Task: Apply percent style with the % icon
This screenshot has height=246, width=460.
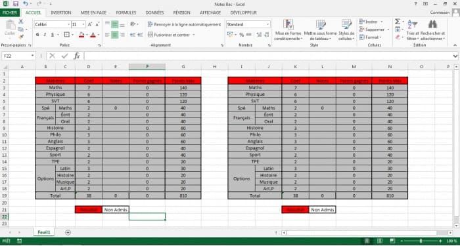Action: (241, 35)
